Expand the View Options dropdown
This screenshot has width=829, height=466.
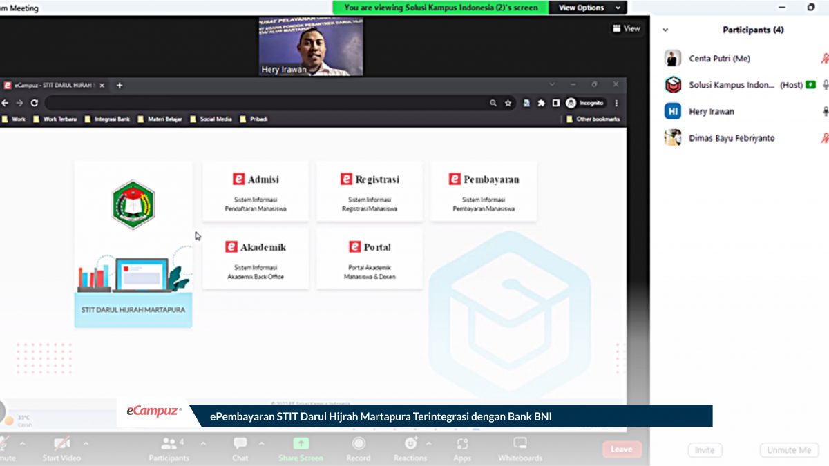coord(588,8)
